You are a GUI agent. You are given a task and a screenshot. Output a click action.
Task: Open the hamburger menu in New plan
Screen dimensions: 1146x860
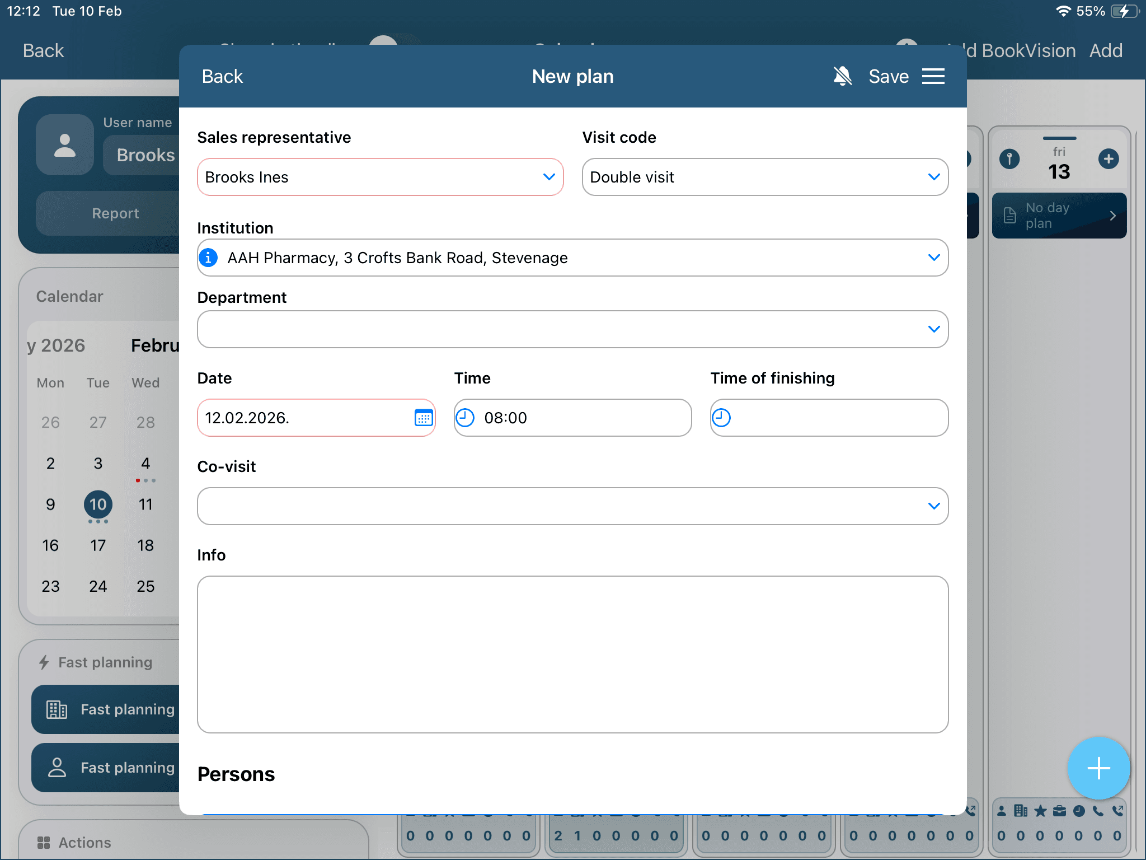pyautogui.click(x=933, y=76)
